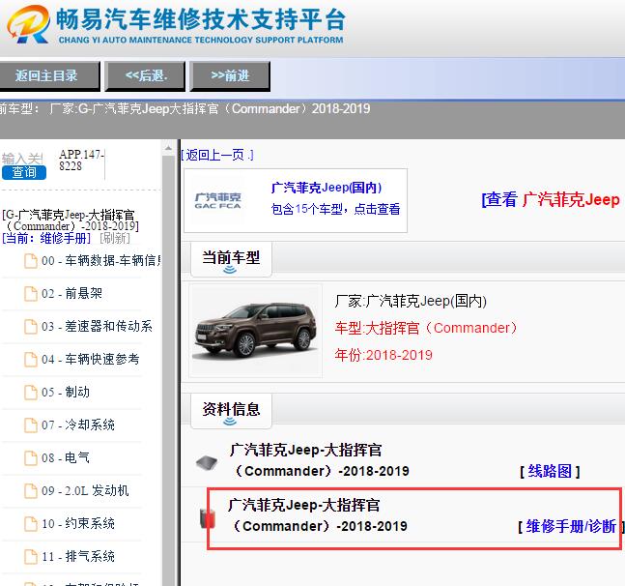Click the GAC FCA brand logo

point(218,201)
